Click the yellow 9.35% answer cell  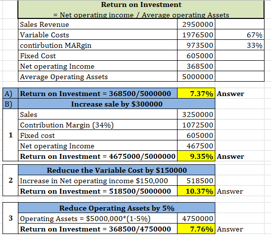[x=196, y=156]
